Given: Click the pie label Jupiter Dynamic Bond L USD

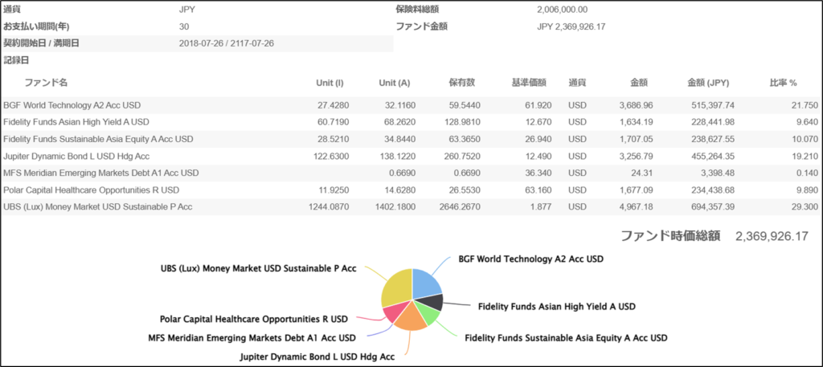Looking at the screenshot, I should pyautogui.click(x=317, y=357).
